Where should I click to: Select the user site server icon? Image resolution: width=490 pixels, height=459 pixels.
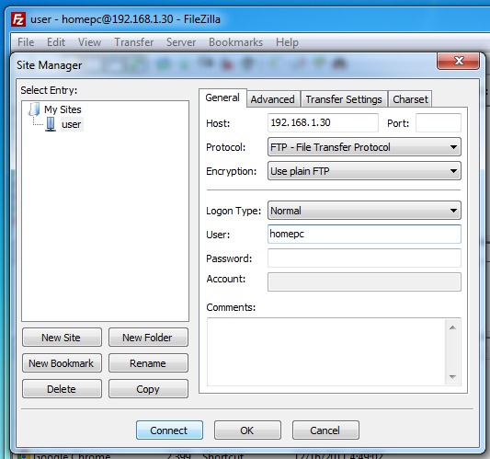pos(51,124)
